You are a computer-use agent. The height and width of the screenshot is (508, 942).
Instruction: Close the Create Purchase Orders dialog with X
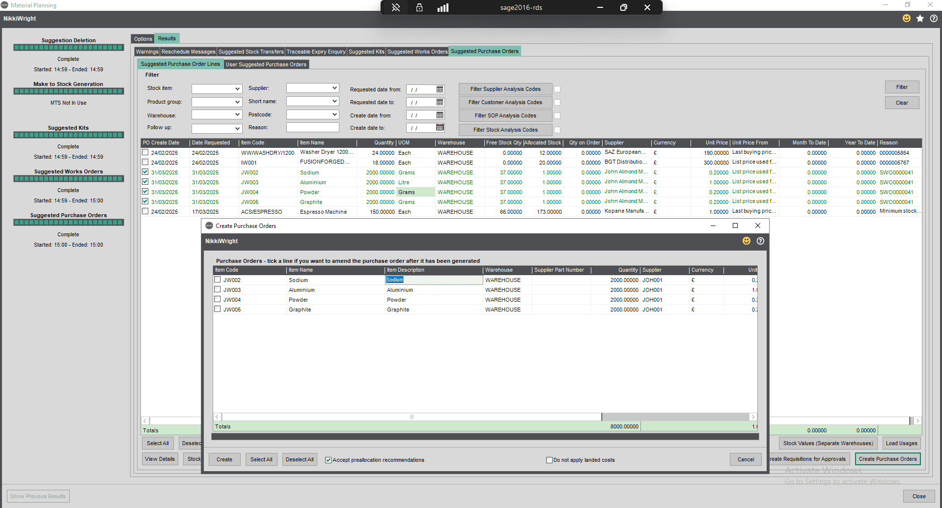point(758,226)
